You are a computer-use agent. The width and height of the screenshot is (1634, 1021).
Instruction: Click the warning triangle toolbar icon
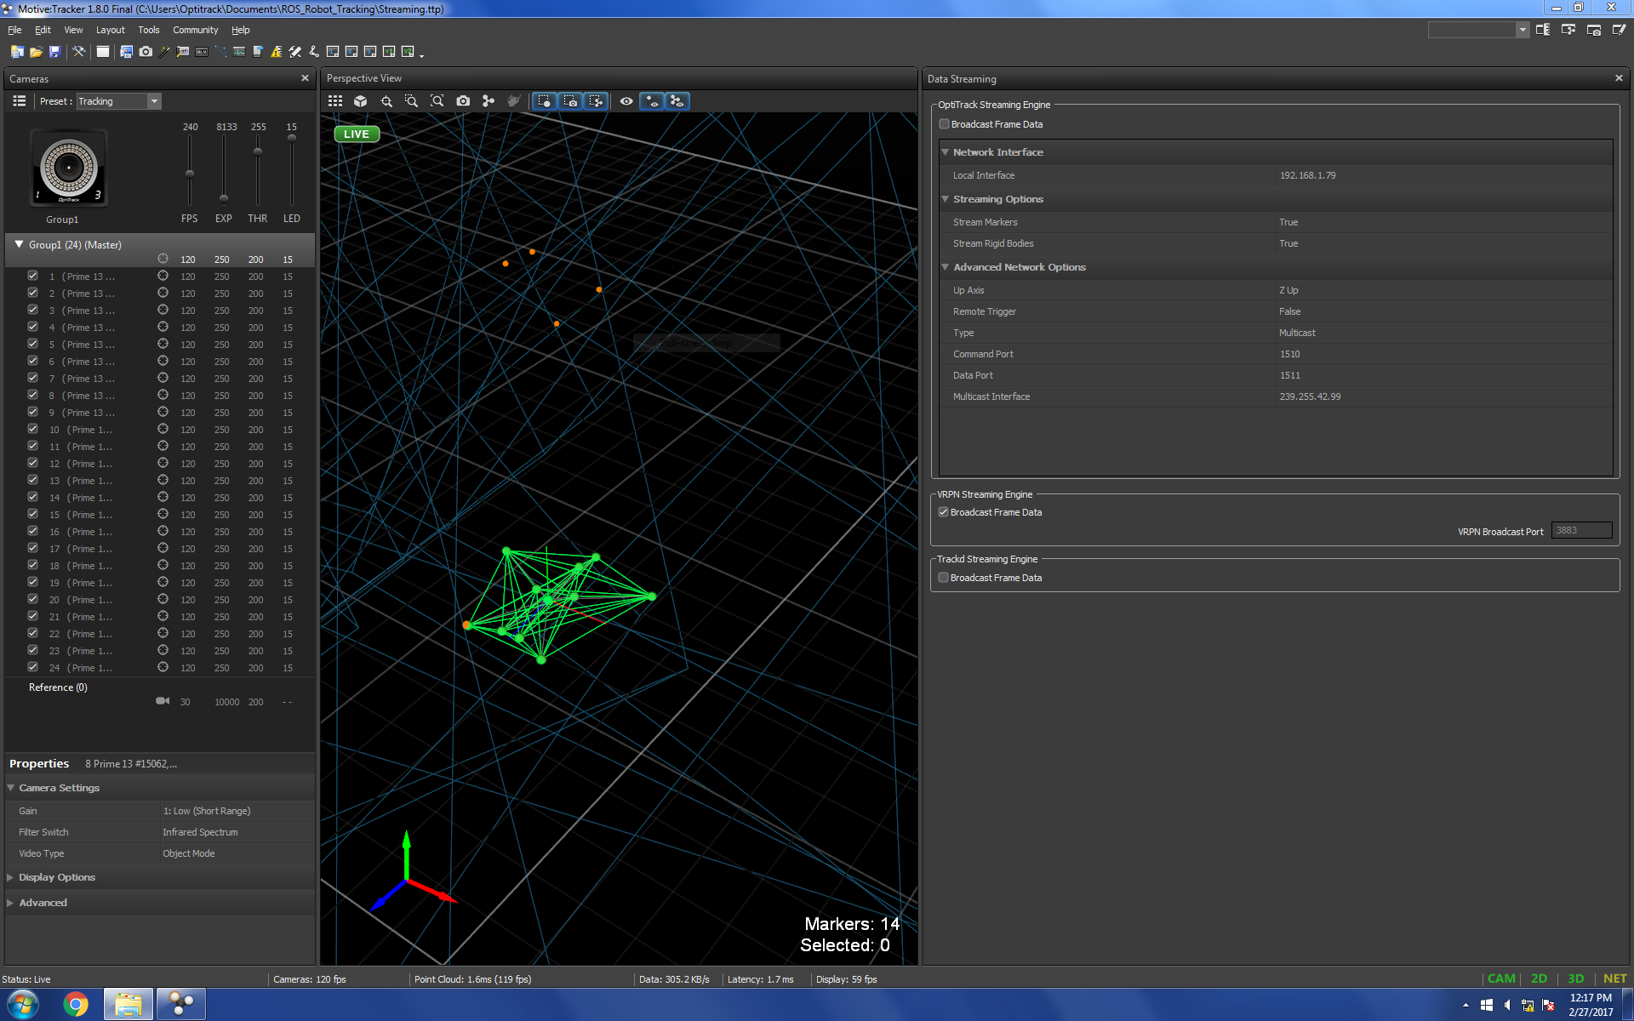click(x=276, y=52)
